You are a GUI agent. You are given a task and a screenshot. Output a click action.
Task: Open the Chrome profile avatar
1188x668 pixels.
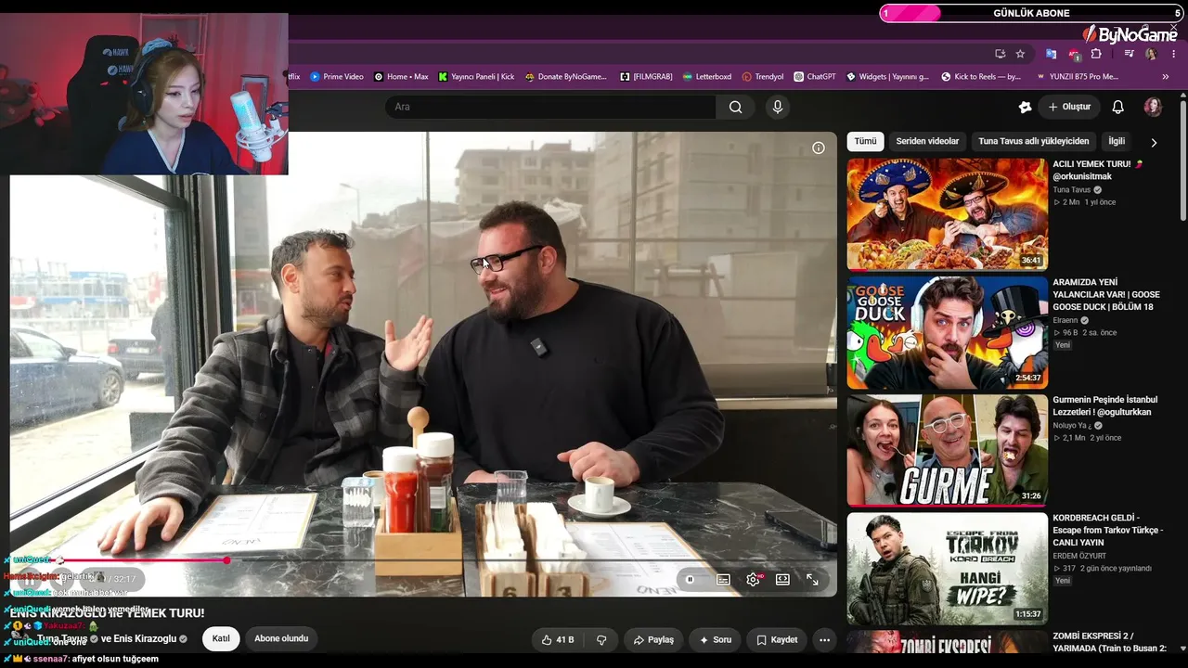pos(1151,54)
